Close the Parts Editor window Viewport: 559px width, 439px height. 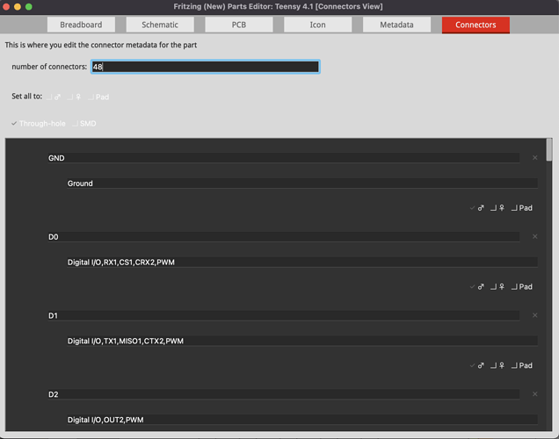(6, 7)
